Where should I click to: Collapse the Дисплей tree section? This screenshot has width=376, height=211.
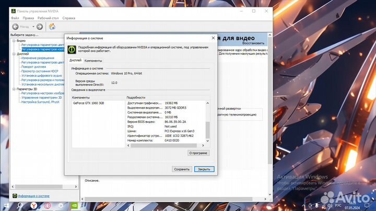point(13,54)
